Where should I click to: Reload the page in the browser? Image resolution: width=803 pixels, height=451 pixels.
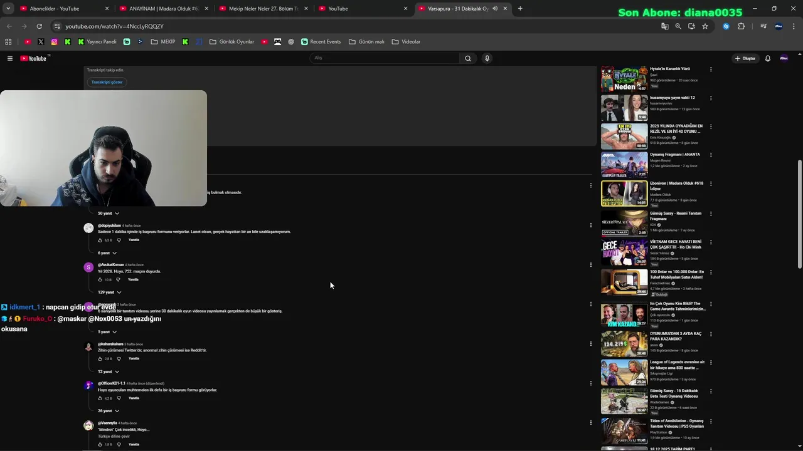coord(39,26)
